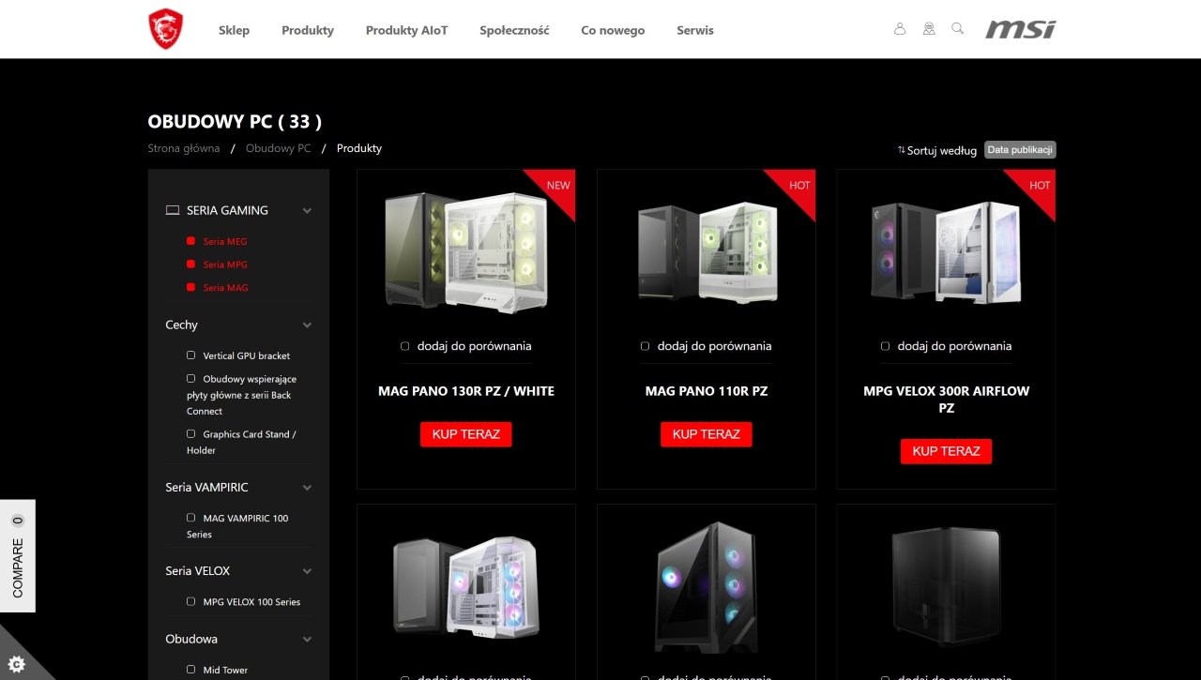
Task: Open the Serwis menu item
Action: [x=694, y=30]
